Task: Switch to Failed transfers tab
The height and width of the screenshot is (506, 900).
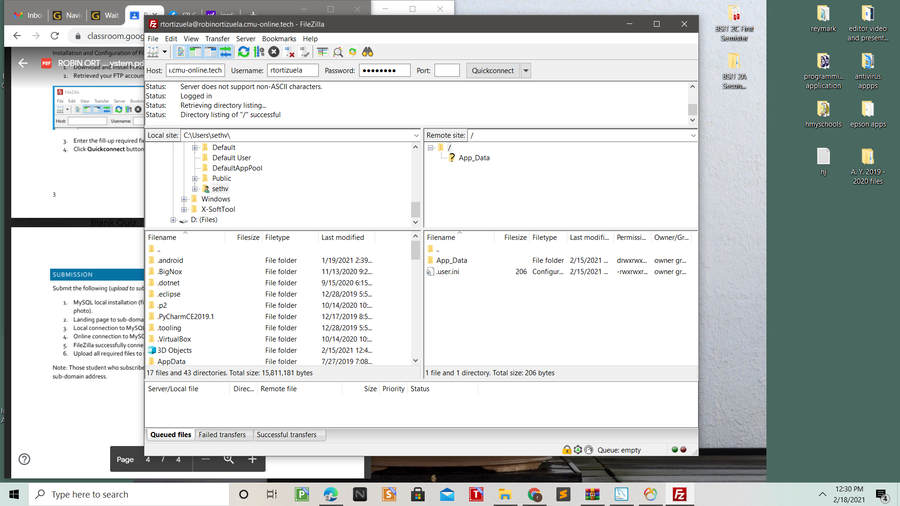Action: (222, 435)
